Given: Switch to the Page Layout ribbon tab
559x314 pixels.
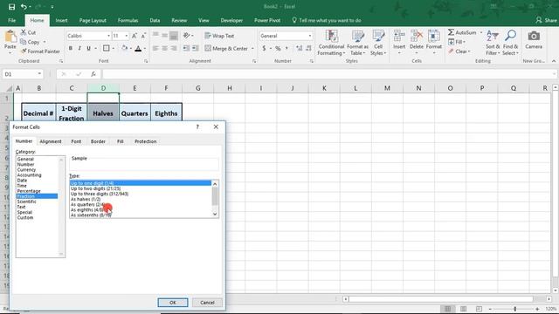Looking at the screenshot, I should 93,20.
